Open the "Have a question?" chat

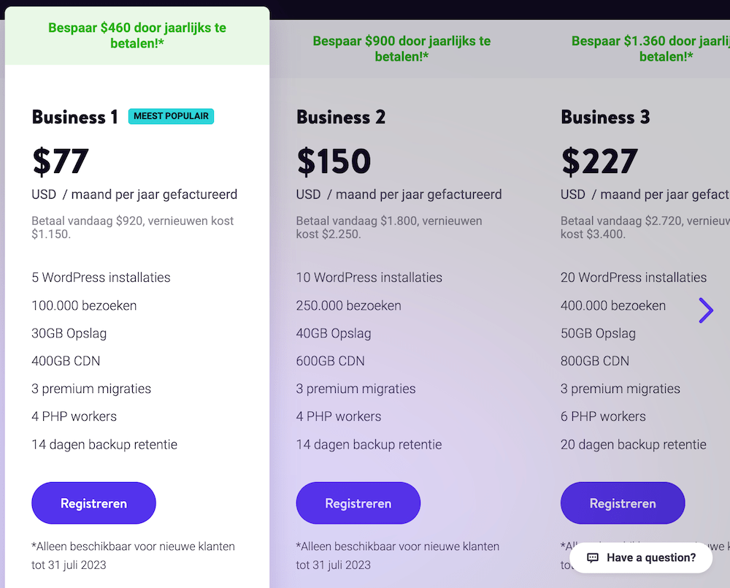coord(650,558)
